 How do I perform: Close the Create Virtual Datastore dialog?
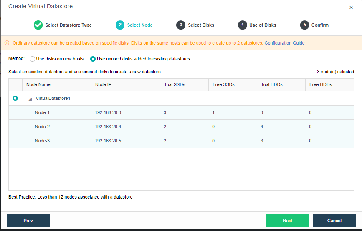tap(351, 7)
